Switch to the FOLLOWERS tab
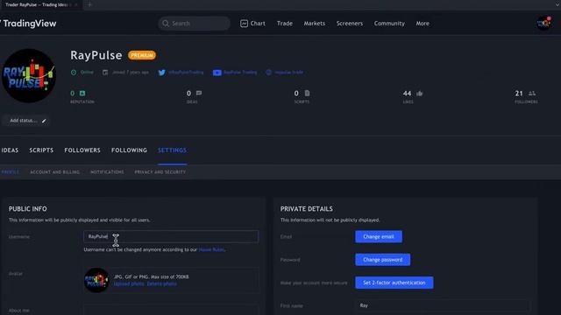Screen dimensions: 561x315 coord(82,150)
